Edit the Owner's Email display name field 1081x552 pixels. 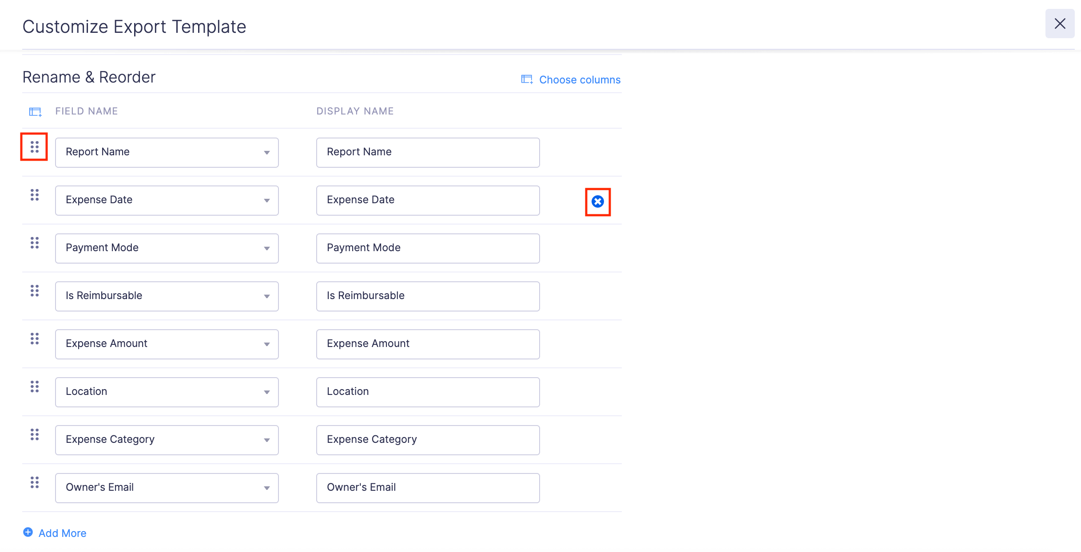click(427, 488)
